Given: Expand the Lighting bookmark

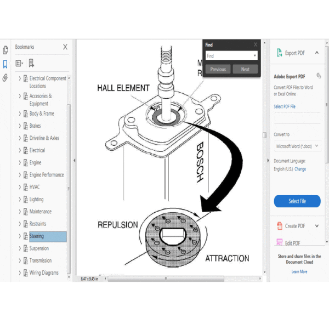Looking at the screenshot, I should [20, 200].
